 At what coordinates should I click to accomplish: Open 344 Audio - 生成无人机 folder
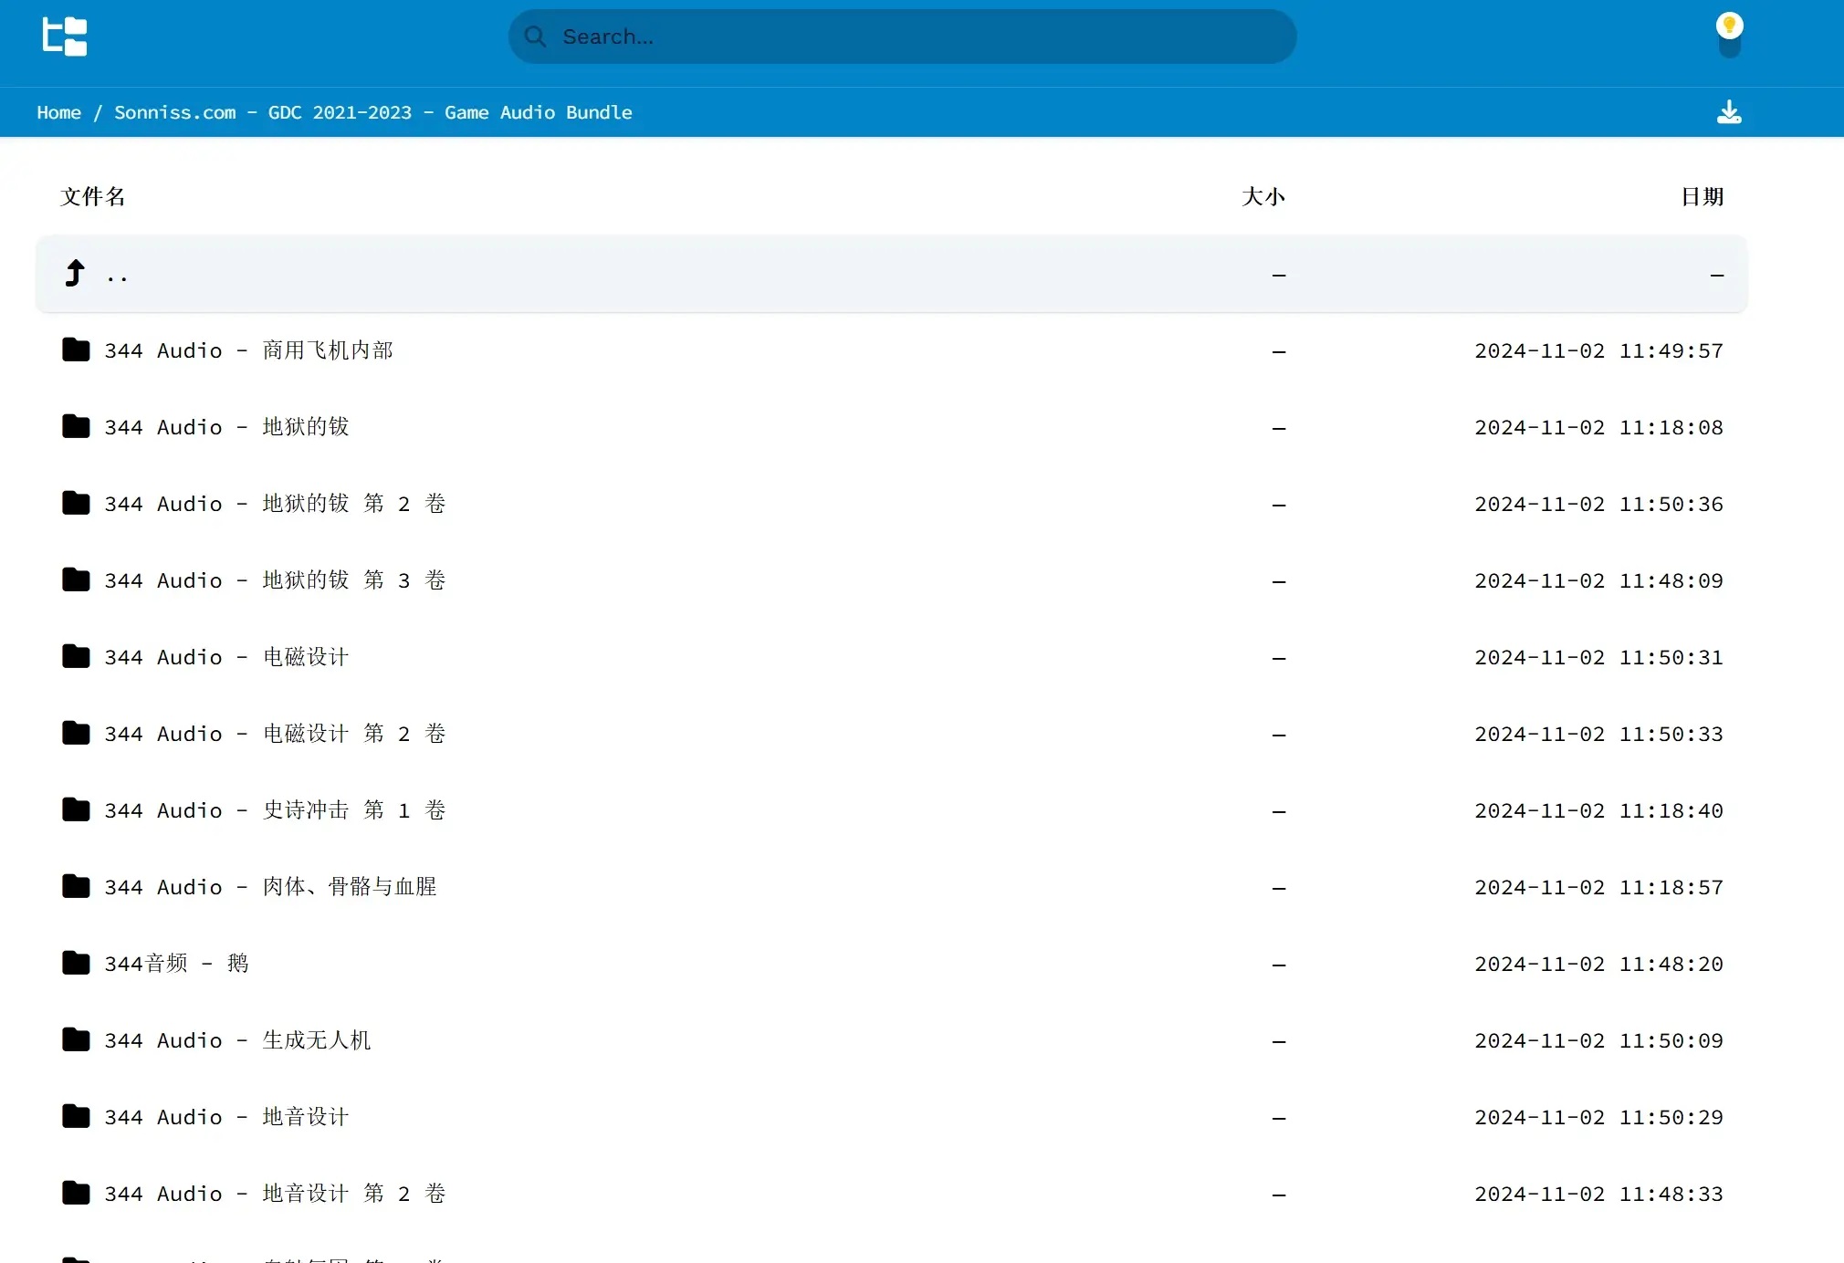pyautogui.click(x=237, y=1040)
